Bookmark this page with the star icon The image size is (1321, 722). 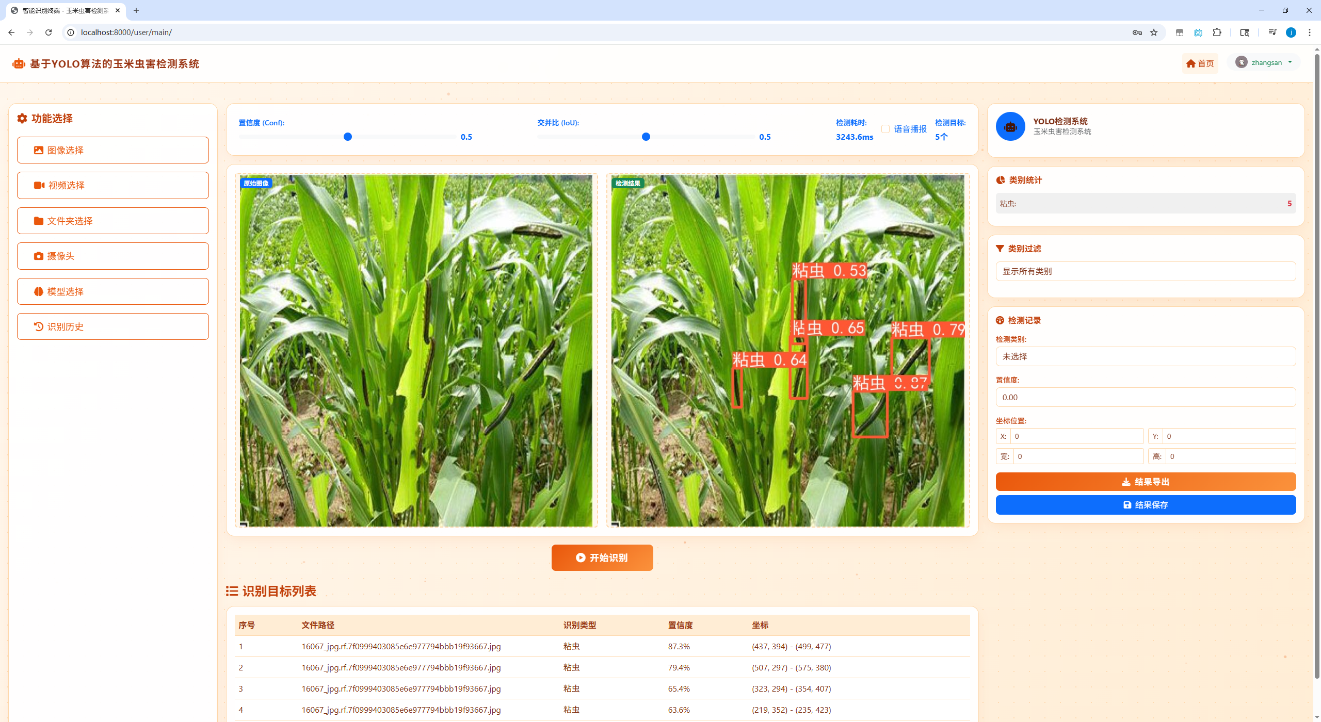1154,32
